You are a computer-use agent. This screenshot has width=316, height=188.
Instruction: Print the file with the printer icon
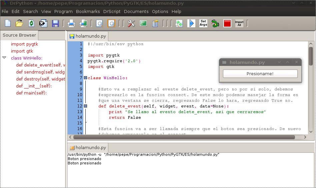[x=71, y=24]
